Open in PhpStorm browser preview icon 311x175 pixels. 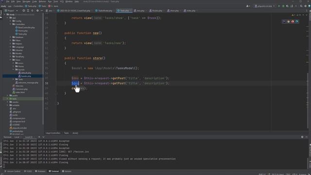(x=284, y=21)
